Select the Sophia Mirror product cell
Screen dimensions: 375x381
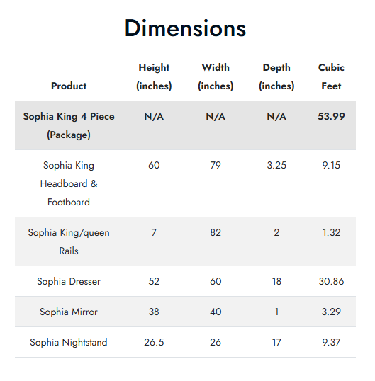click(69, 312)
